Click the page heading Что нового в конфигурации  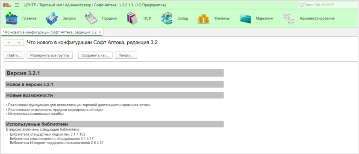pyautogui.click(x=92, y=43)
